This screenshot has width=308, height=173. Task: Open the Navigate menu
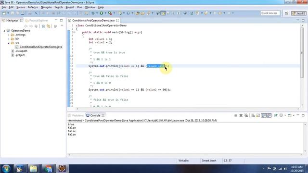[x=46, y=7]
